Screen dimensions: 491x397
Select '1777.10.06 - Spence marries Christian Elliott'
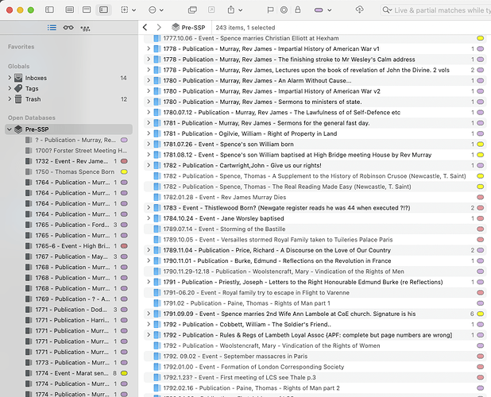tap(315, 38)
